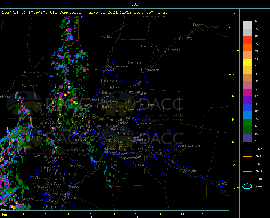Click the Ramblon map label
Viewport: 270px width, 218px height.
click(108, 37)
